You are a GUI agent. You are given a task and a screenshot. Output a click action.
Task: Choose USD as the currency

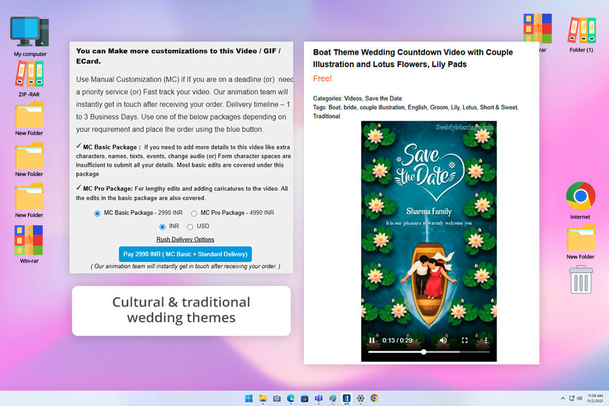(190, 226)
